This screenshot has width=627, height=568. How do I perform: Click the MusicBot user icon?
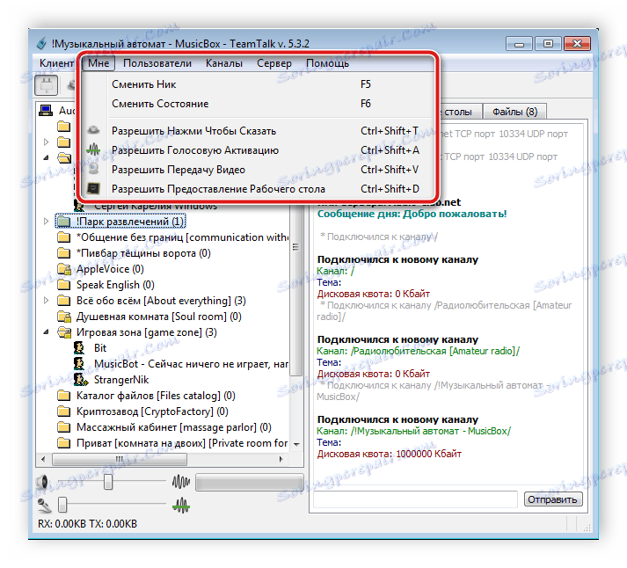79,364
